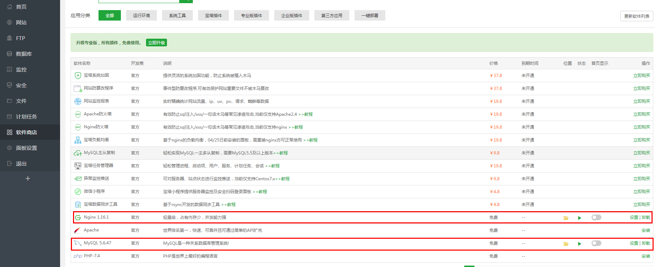The image size is (655, 267).
Task: Click the 宝塔数据同步工具 icon
Action: (78, 205)
